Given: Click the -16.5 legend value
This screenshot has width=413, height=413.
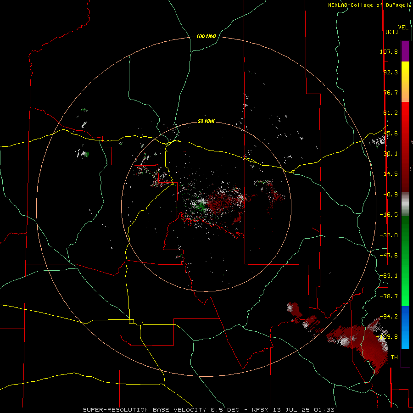Looking at the screenshot, I should pos(389,215).
